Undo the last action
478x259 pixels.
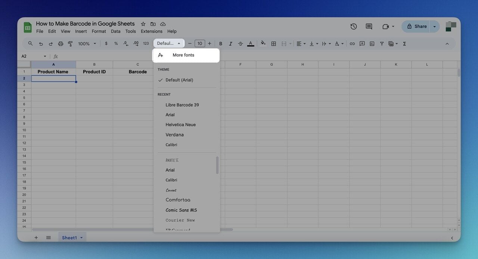pyautogui.click(x=41, y=44)
